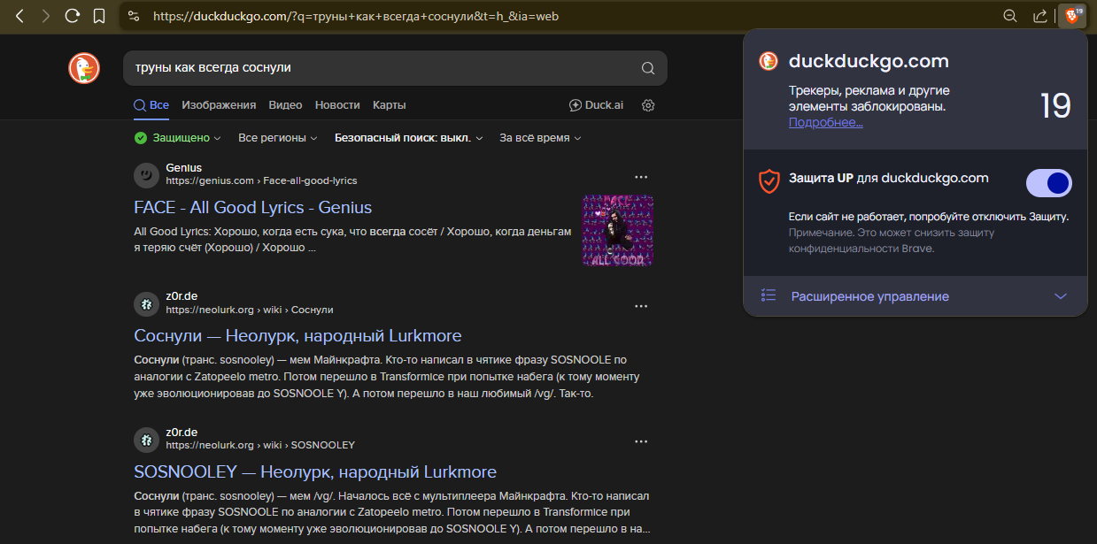Open the За всё время time filter
Screen dimensions: 1097x544
coord(540,138)
